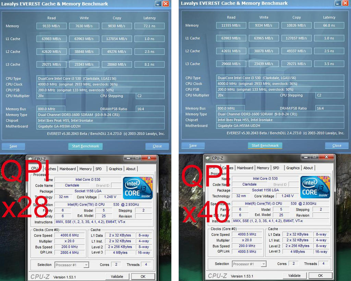
Task: Minimize the QPI x40 CPU-Z window
Action: (306, 157)
